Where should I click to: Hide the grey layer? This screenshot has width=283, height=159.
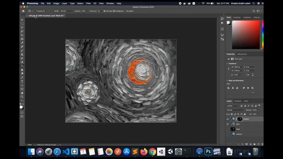(228, 124)
